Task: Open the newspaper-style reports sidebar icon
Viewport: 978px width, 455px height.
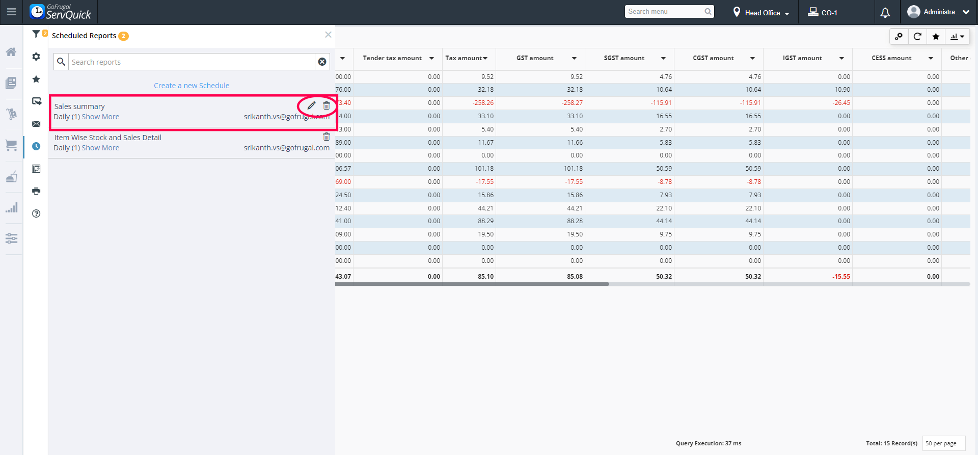Action: pos(11,83)
